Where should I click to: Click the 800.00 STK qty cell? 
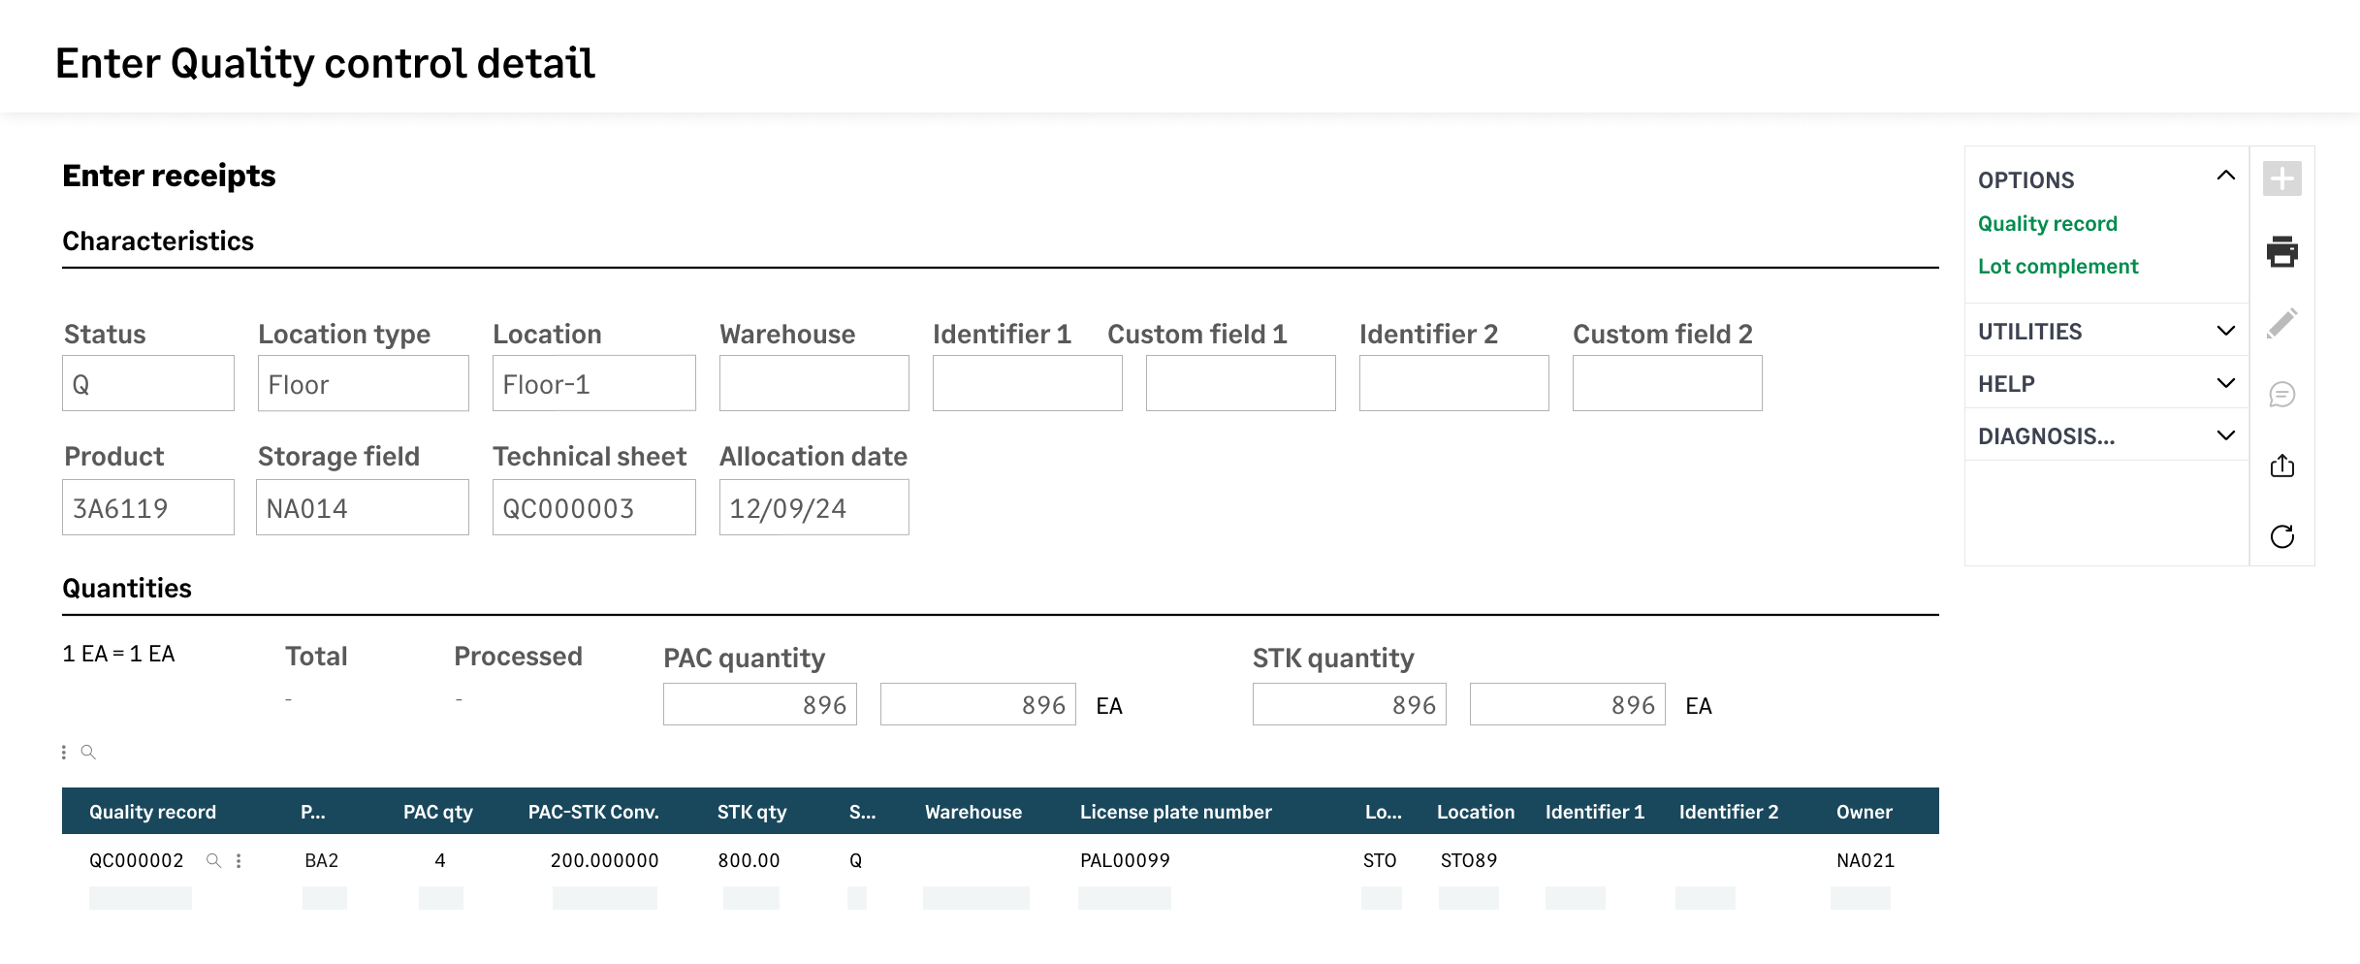[749, 860]
